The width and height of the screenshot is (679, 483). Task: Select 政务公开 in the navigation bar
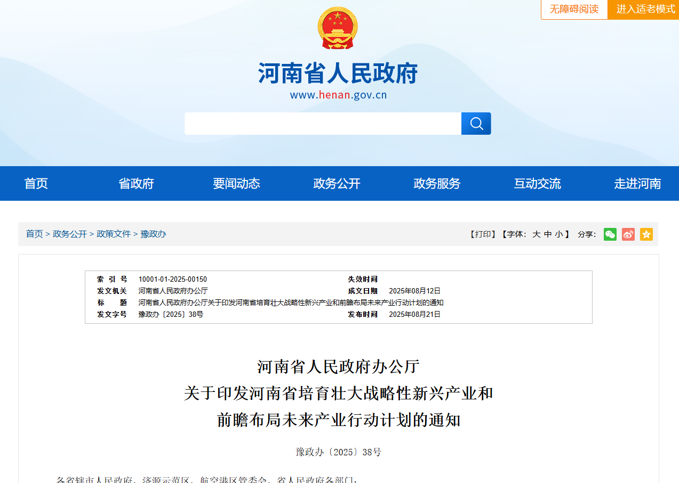[337, 184]
